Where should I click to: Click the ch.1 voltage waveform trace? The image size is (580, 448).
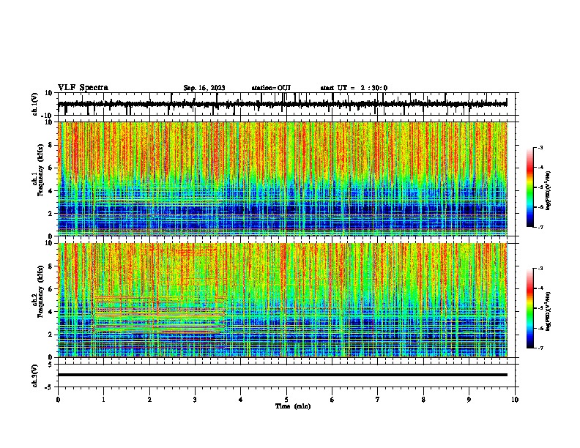click(282, 104)
